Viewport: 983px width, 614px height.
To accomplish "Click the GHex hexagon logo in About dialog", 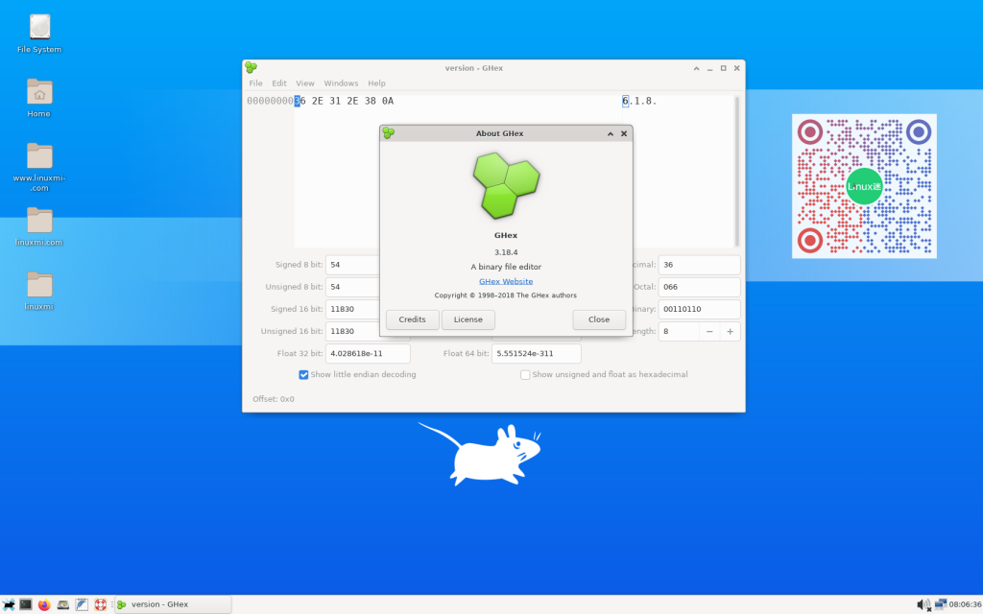I will tap(506, 186).
